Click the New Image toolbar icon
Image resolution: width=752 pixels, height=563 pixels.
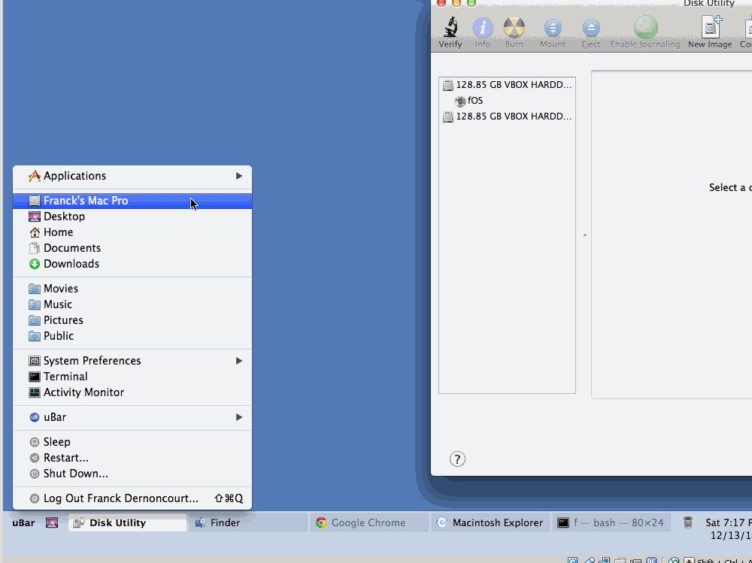(x=711, y=26)
